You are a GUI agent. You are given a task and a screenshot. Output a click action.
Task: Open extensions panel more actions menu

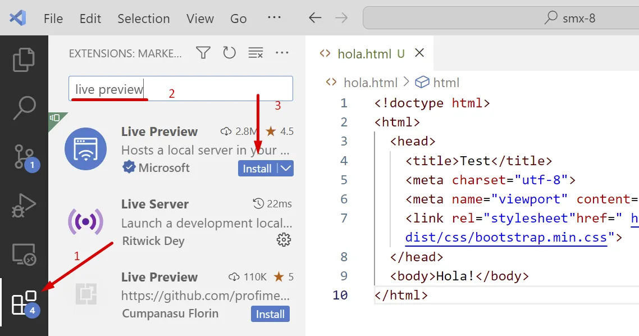click(282, 53)
